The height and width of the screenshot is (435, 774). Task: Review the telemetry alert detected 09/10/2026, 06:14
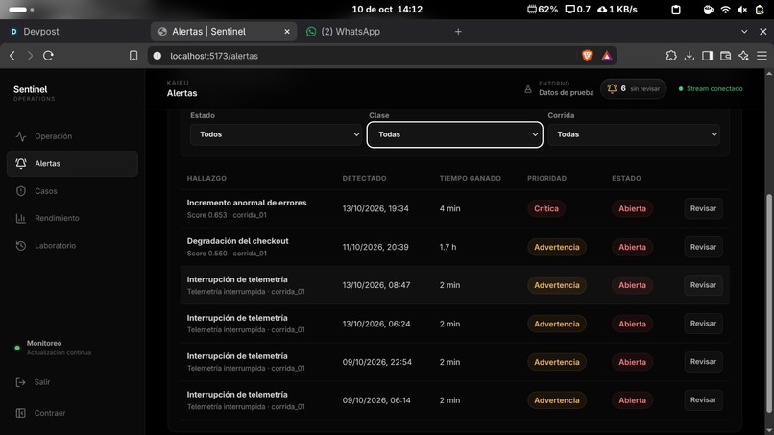coord(703,399)
